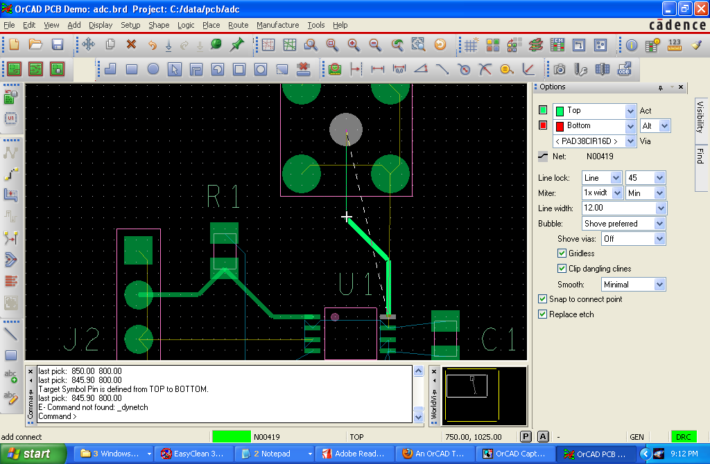Switch to the Visibility tab

coord(700,117)
